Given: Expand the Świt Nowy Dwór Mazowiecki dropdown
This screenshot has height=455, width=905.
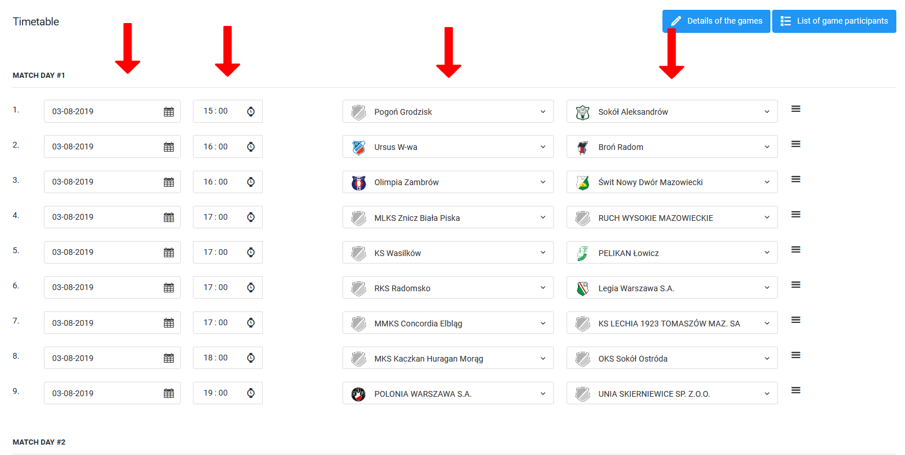Looking at the screenshot, I should coord(672,182).
